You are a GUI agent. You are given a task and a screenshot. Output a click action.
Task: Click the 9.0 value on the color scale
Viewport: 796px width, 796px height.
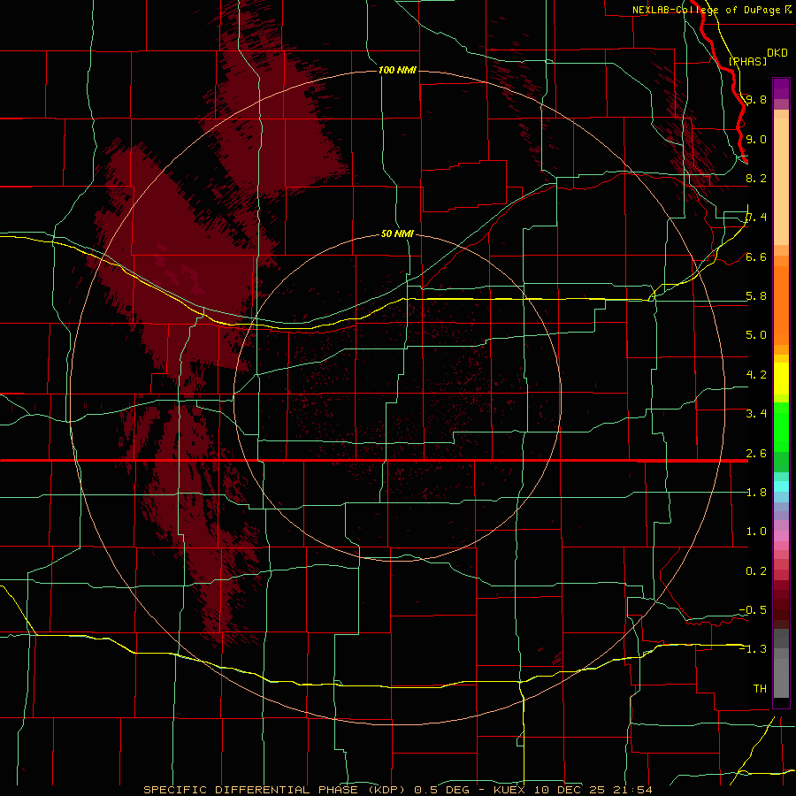pos(756,139)
